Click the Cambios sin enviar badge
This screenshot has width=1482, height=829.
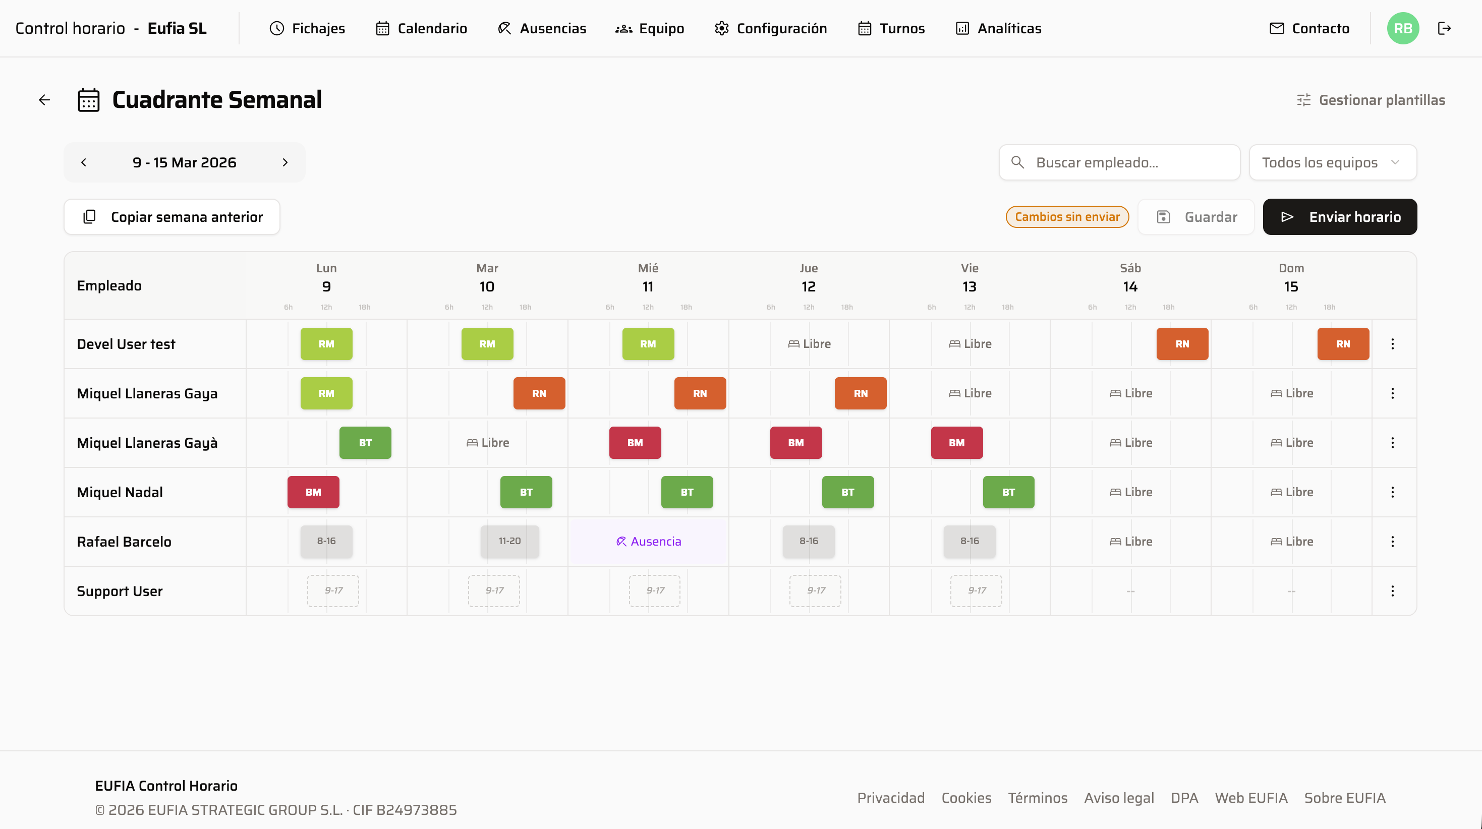(x=1067, y=217)
